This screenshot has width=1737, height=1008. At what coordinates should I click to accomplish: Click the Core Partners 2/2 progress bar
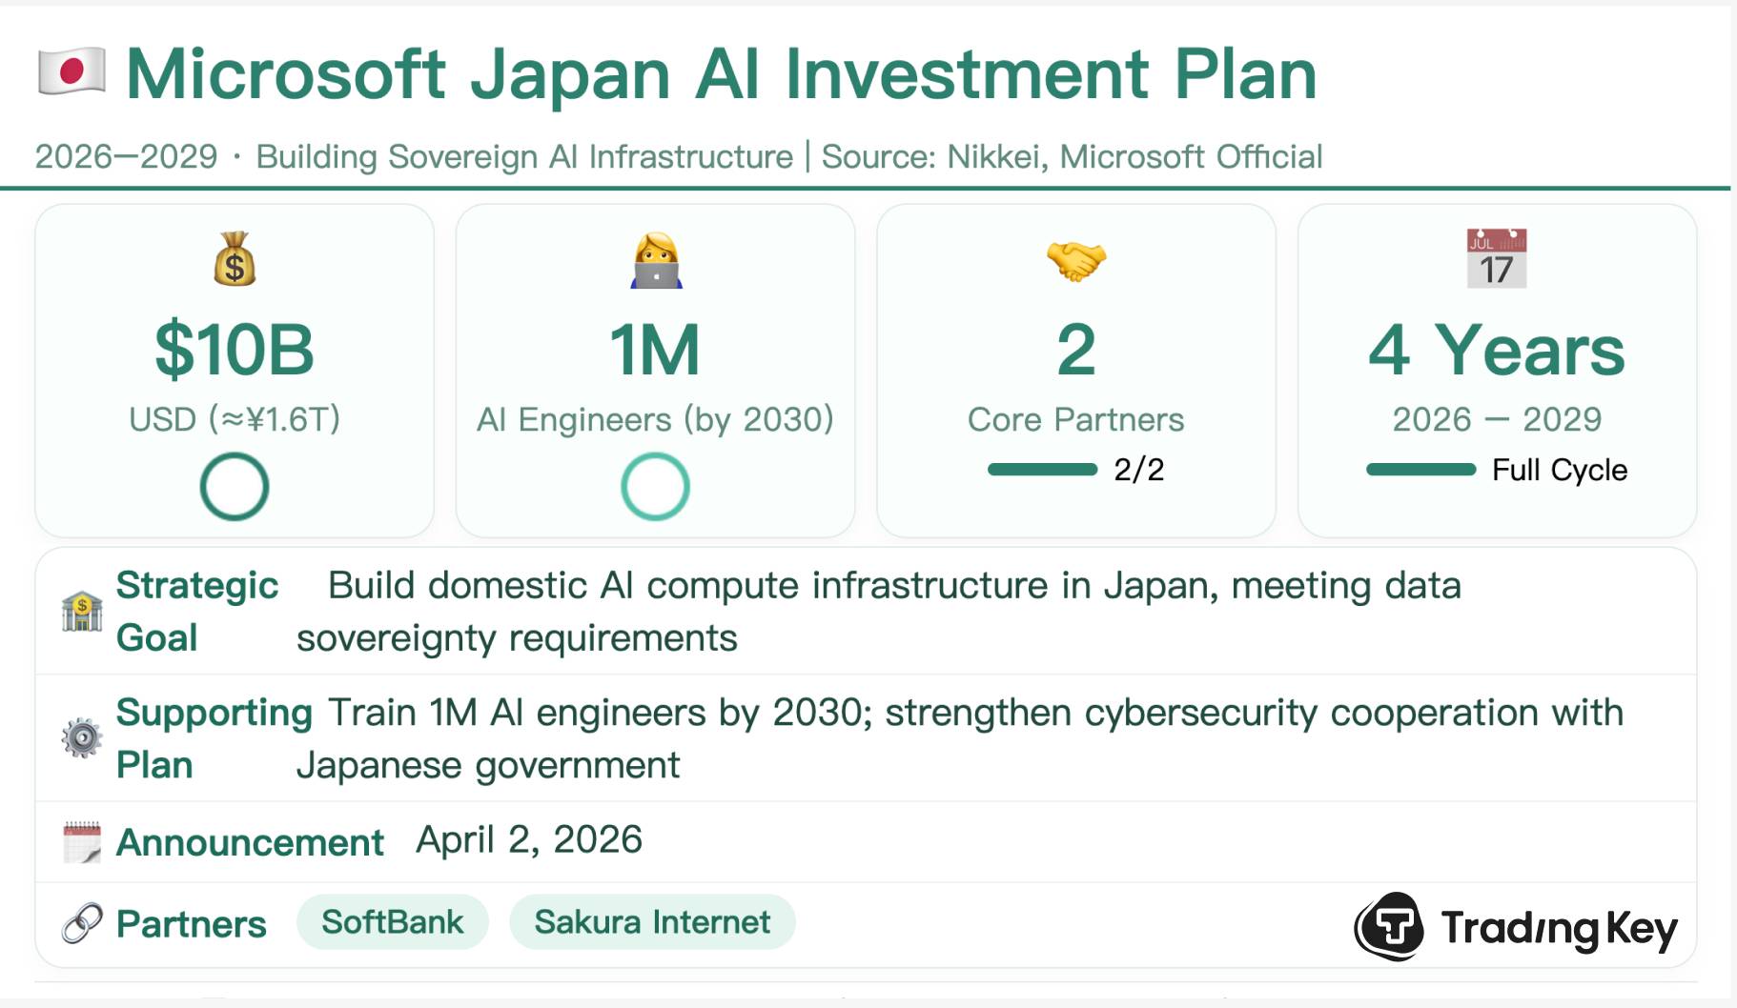click(x=1042, y=470)
